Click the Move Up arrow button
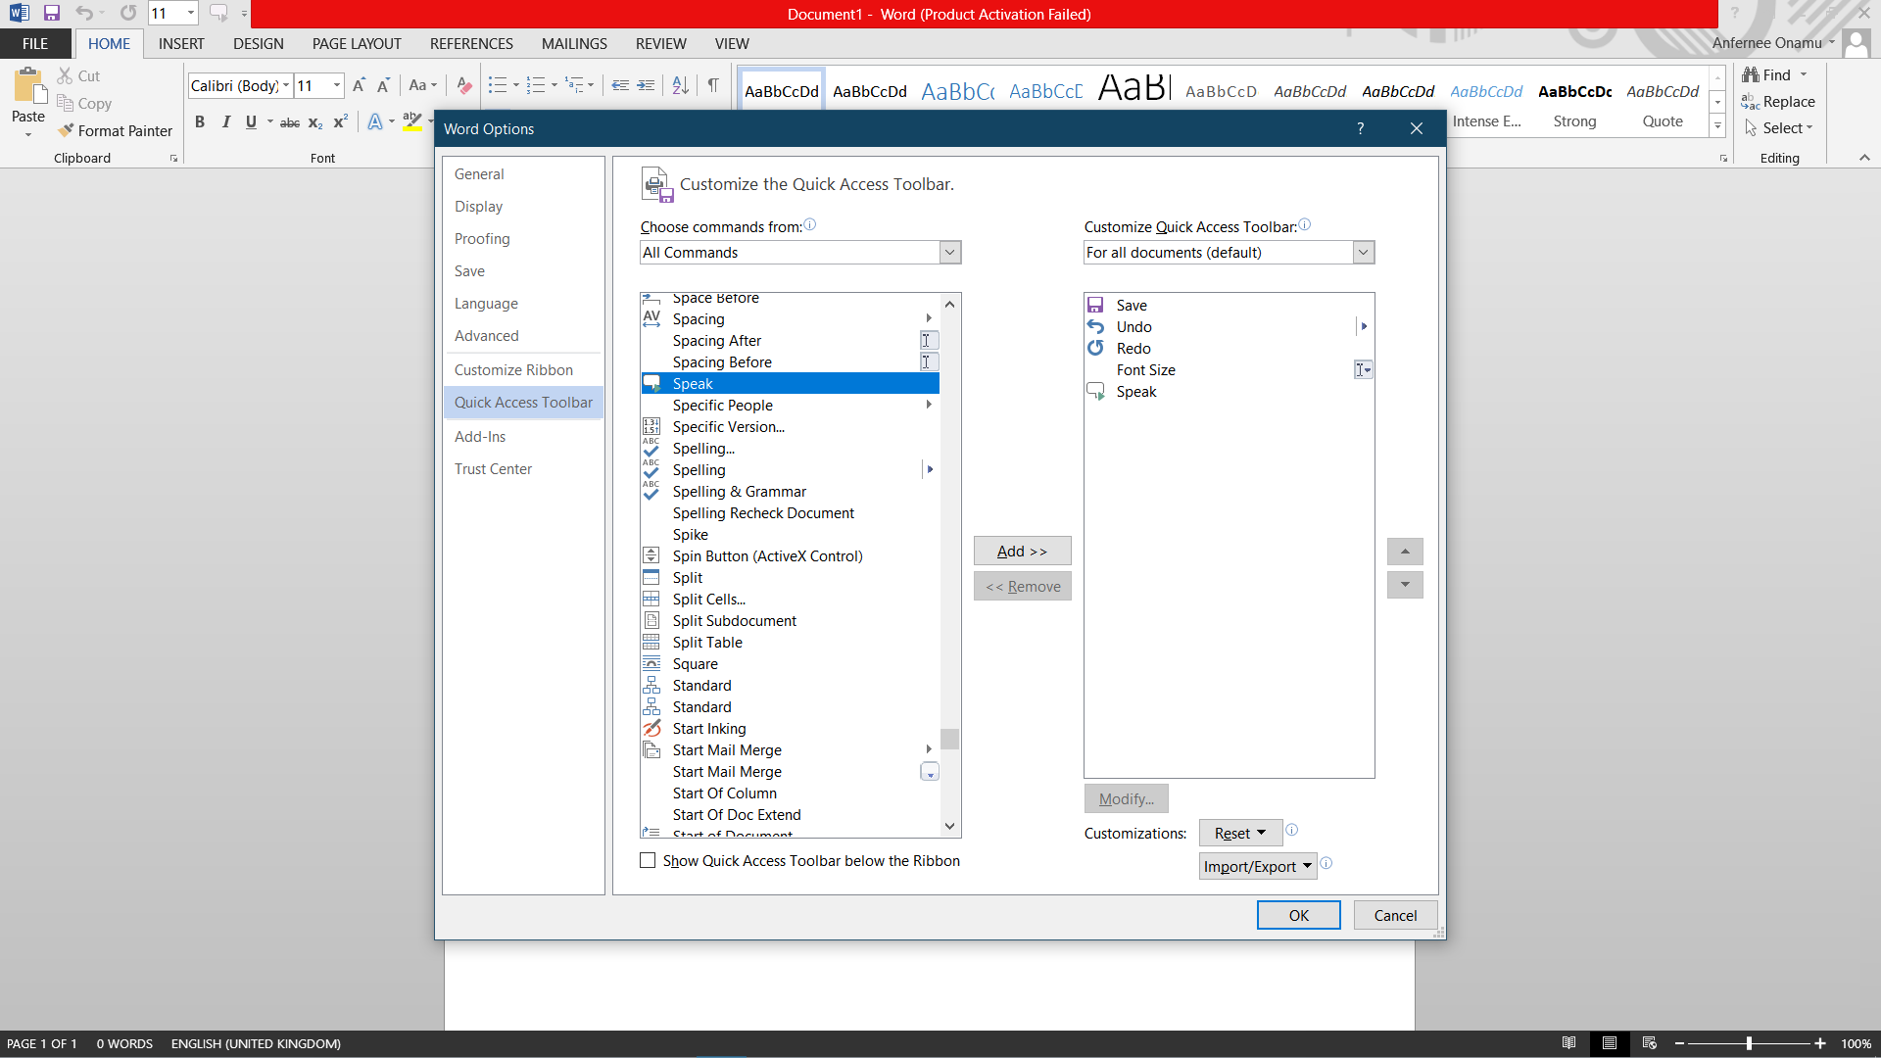 [1405, 552]
